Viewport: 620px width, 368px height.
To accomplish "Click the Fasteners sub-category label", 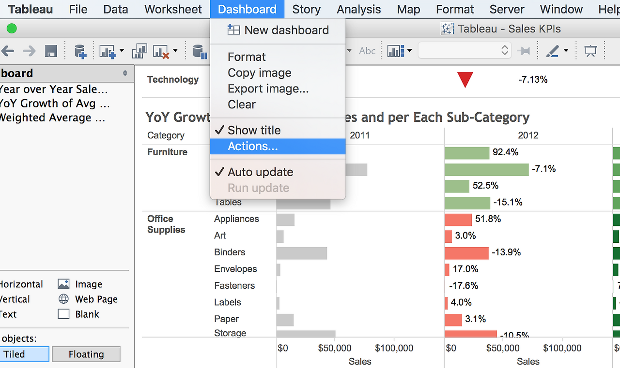I will point(234,285).
